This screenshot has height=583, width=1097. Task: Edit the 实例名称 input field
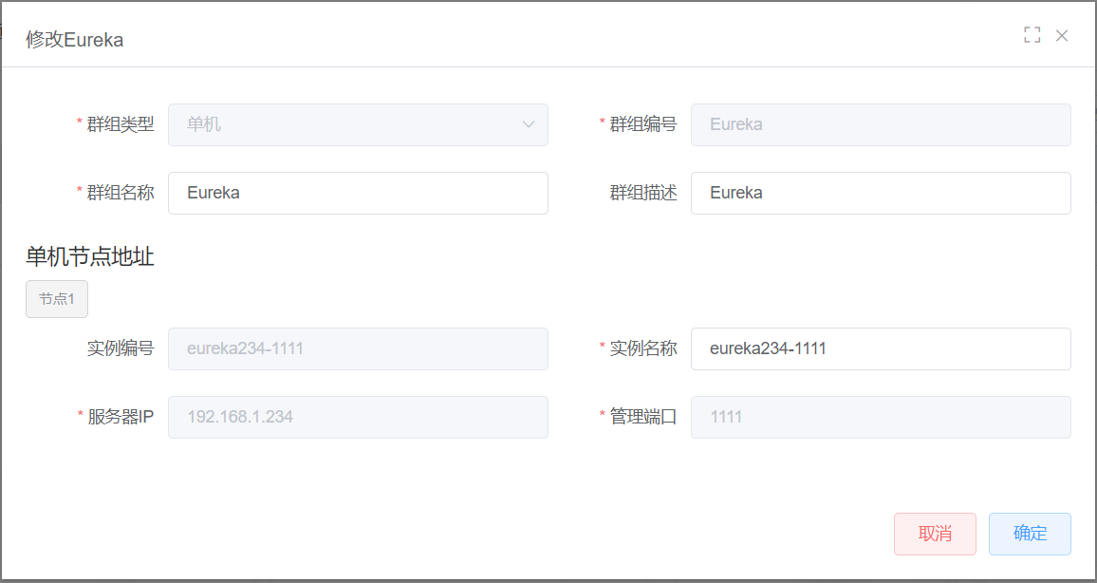click(x=881, y=348)
